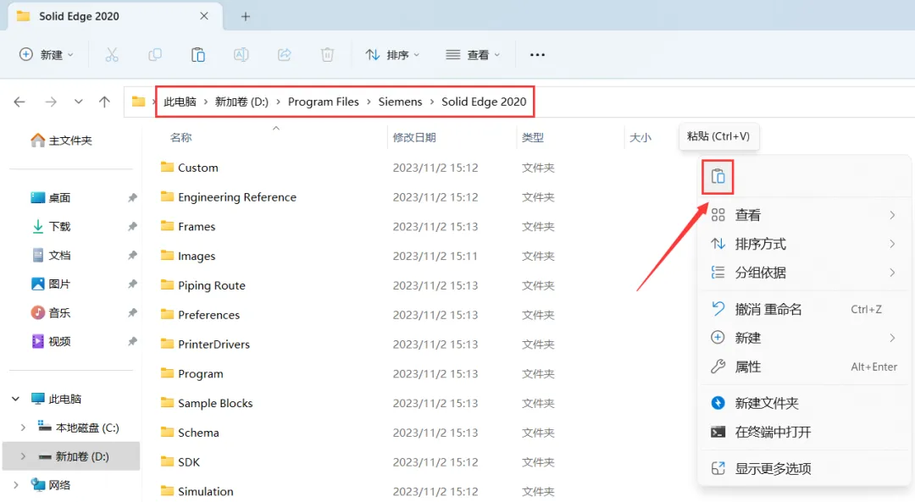915x502 pixels.
Task: Click Program Files in the breadcrumb
Action: [x=324, y=102]
